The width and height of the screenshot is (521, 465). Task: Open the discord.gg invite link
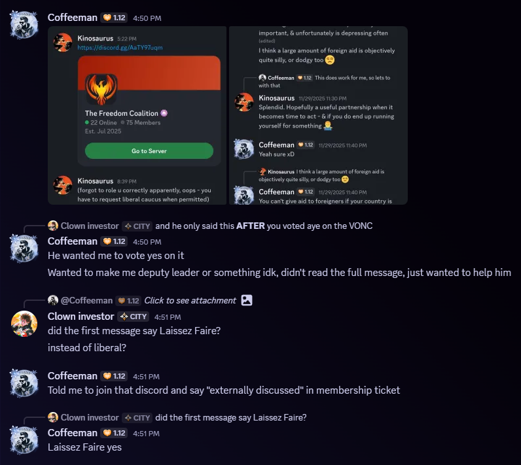tap(120, 48)
